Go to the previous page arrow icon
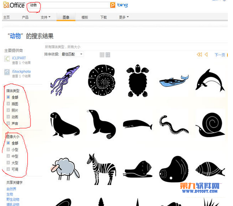Viewport: 233px width, 206px height. pyautogui.click(x=206, y=55)
